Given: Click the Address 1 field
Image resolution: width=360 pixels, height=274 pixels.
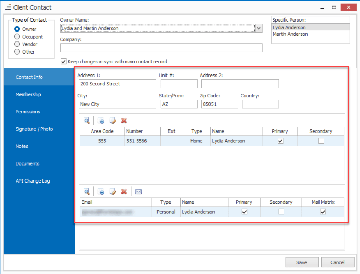Looking at the screenshot, I should 117,84.
